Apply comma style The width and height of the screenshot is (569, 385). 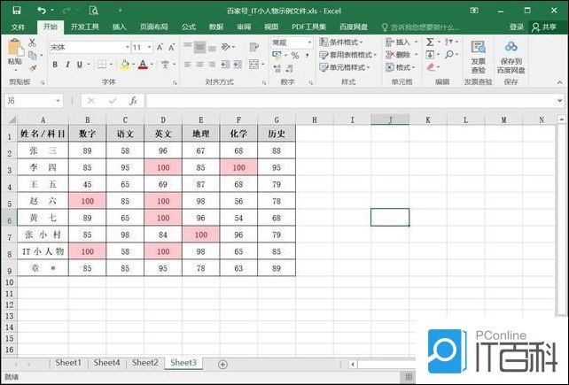point(308,56)
